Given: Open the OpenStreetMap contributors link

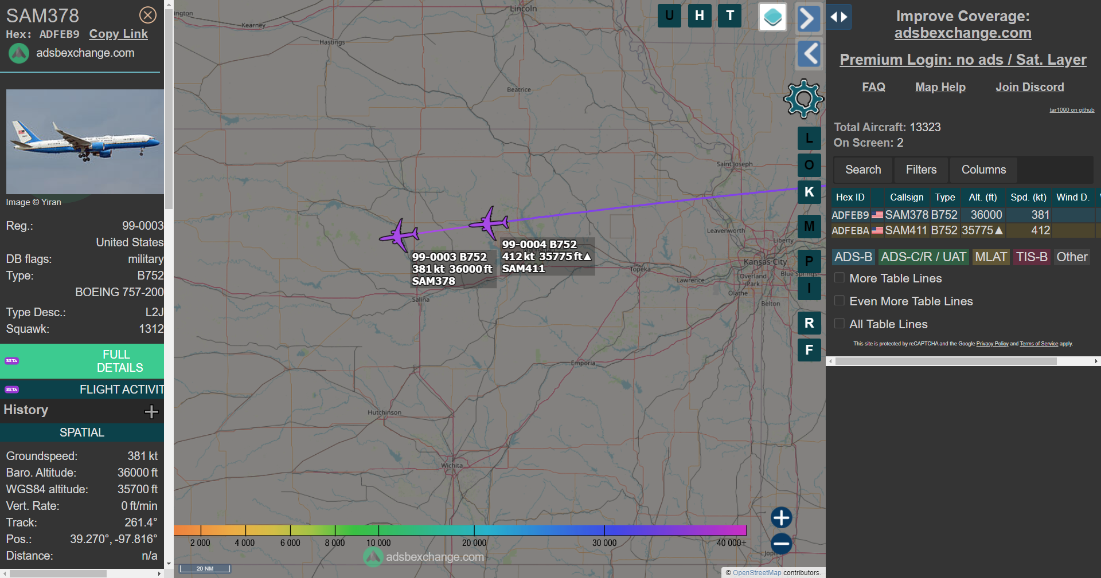Looking at the screenshot, I should [757, 572].
